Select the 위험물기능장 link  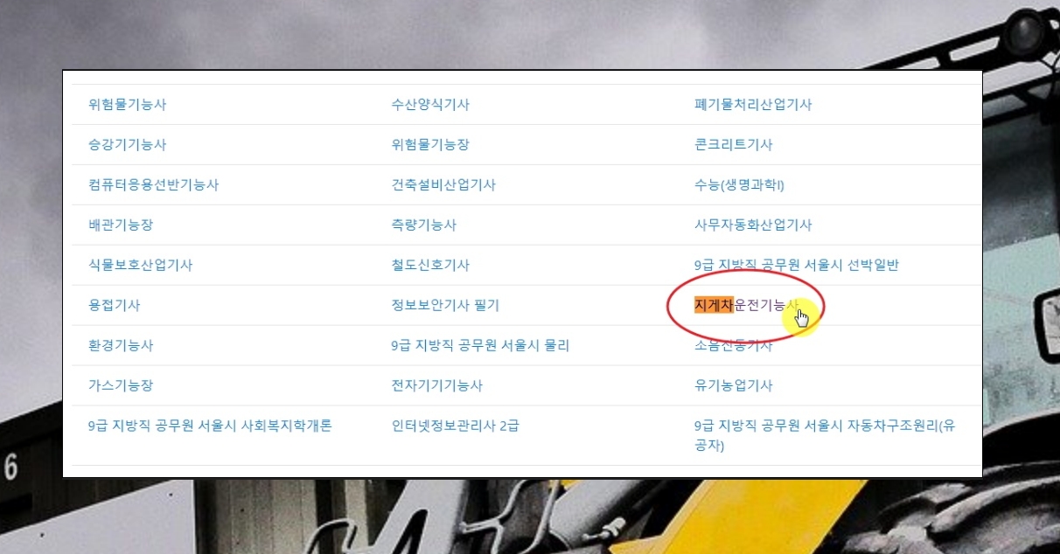[430, 145]
